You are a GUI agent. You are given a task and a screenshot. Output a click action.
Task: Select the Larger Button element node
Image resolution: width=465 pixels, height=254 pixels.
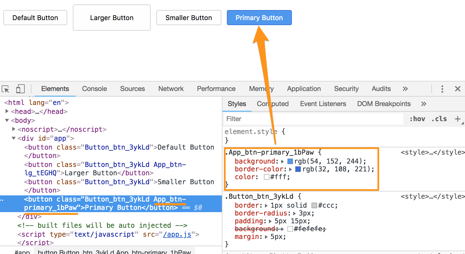tap(105, 169)
